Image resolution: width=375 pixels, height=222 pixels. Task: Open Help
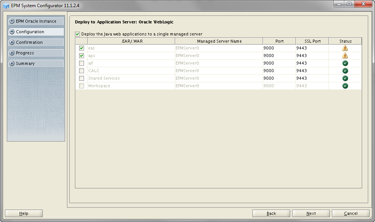point(24,213)
